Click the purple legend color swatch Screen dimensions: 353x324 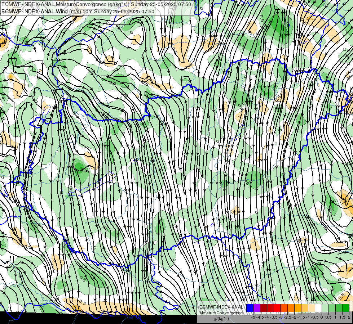click(257, 308)
